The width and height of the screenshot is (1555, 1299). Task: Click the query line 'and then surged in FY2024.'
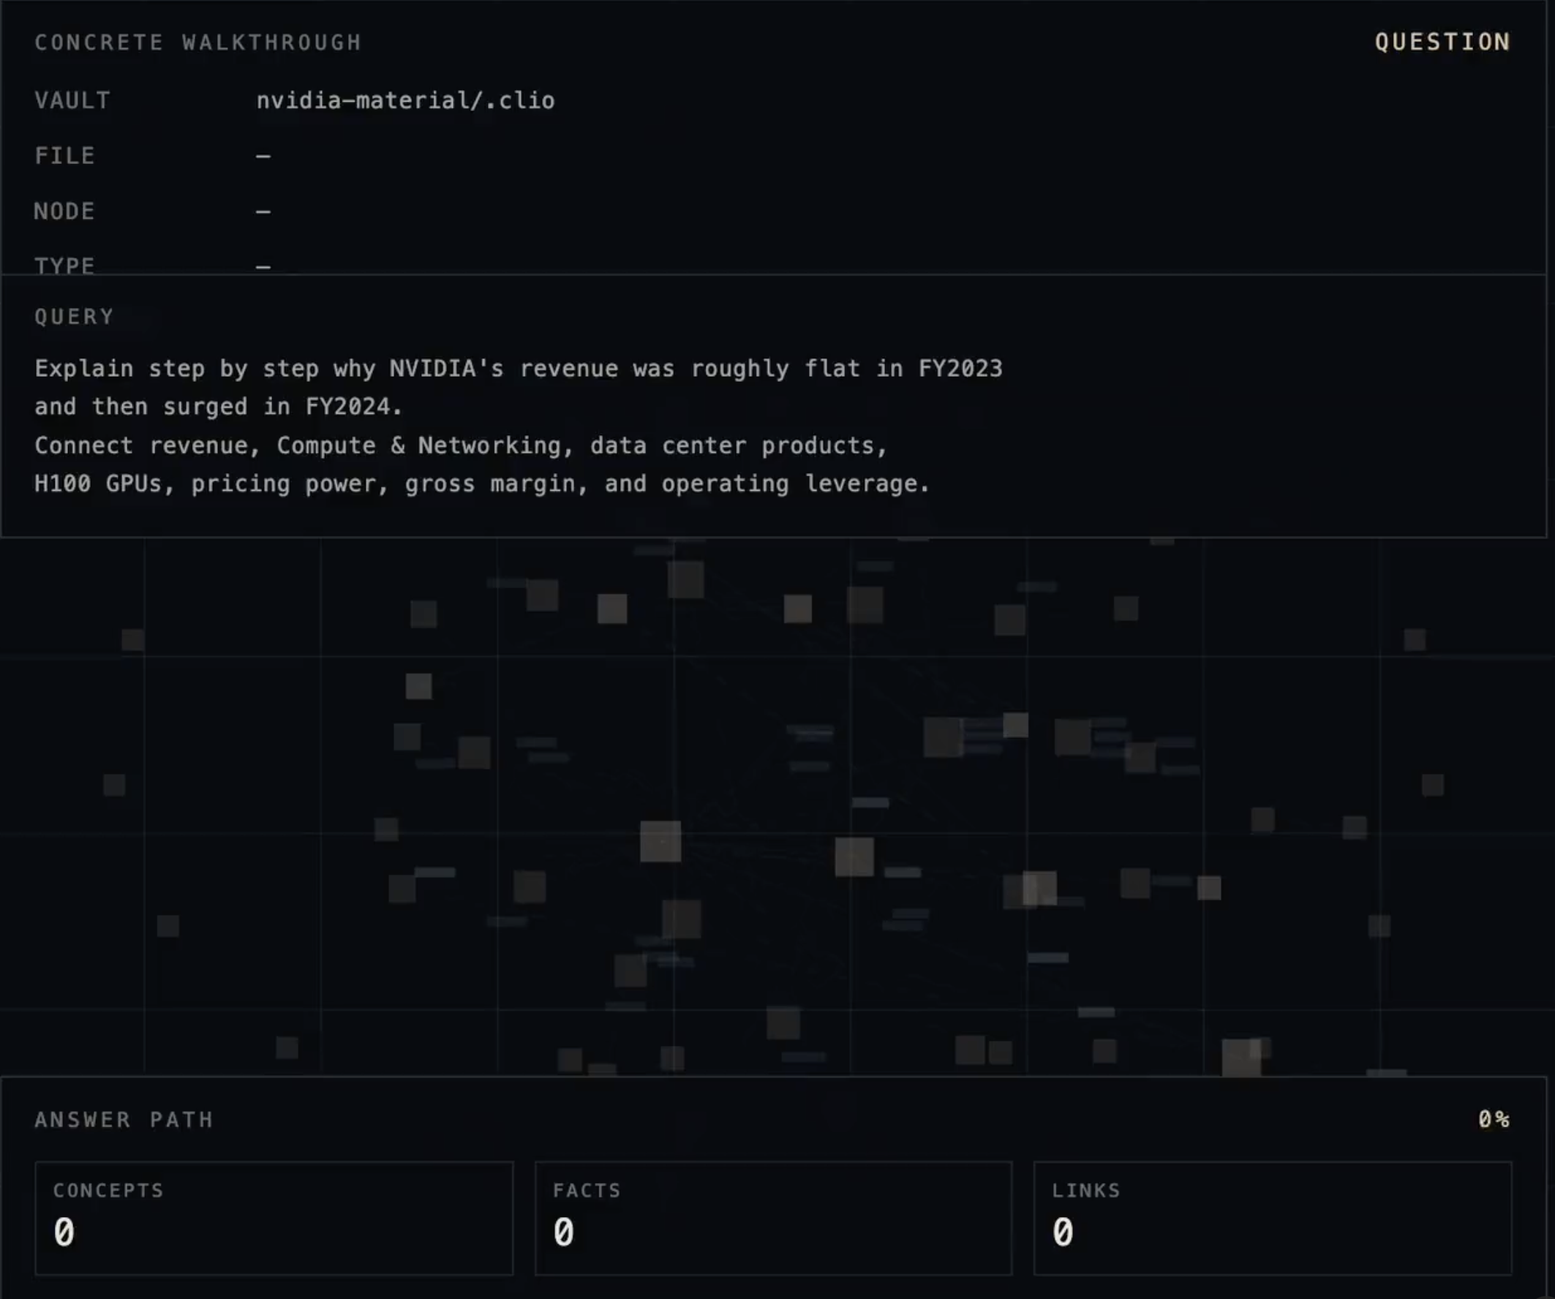click(218, 407)
